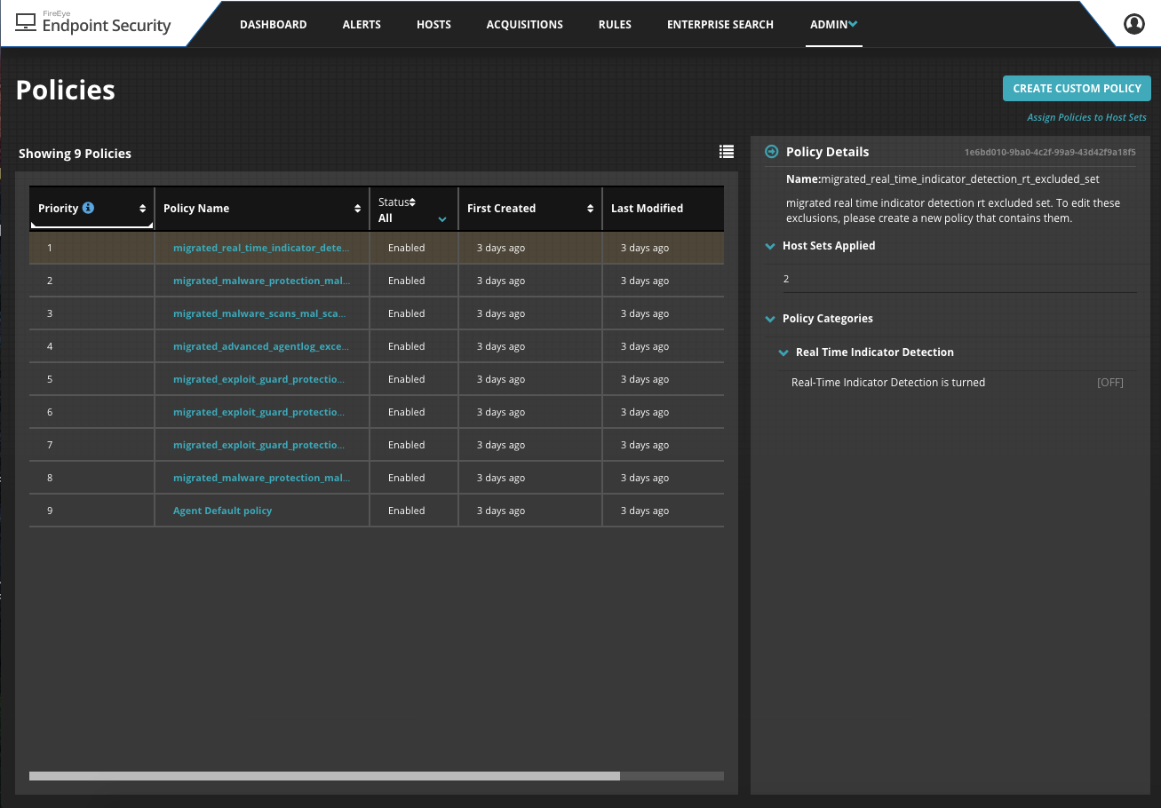
Task: Open the Agent Default policy link
Action: tap(222, 511)
